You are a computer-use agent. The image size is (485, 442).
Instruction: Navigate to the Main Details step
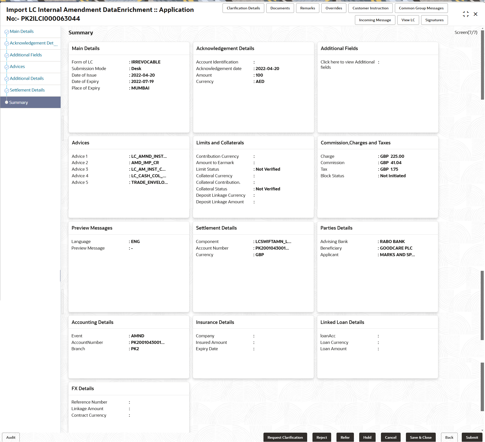tap(22, 31)
